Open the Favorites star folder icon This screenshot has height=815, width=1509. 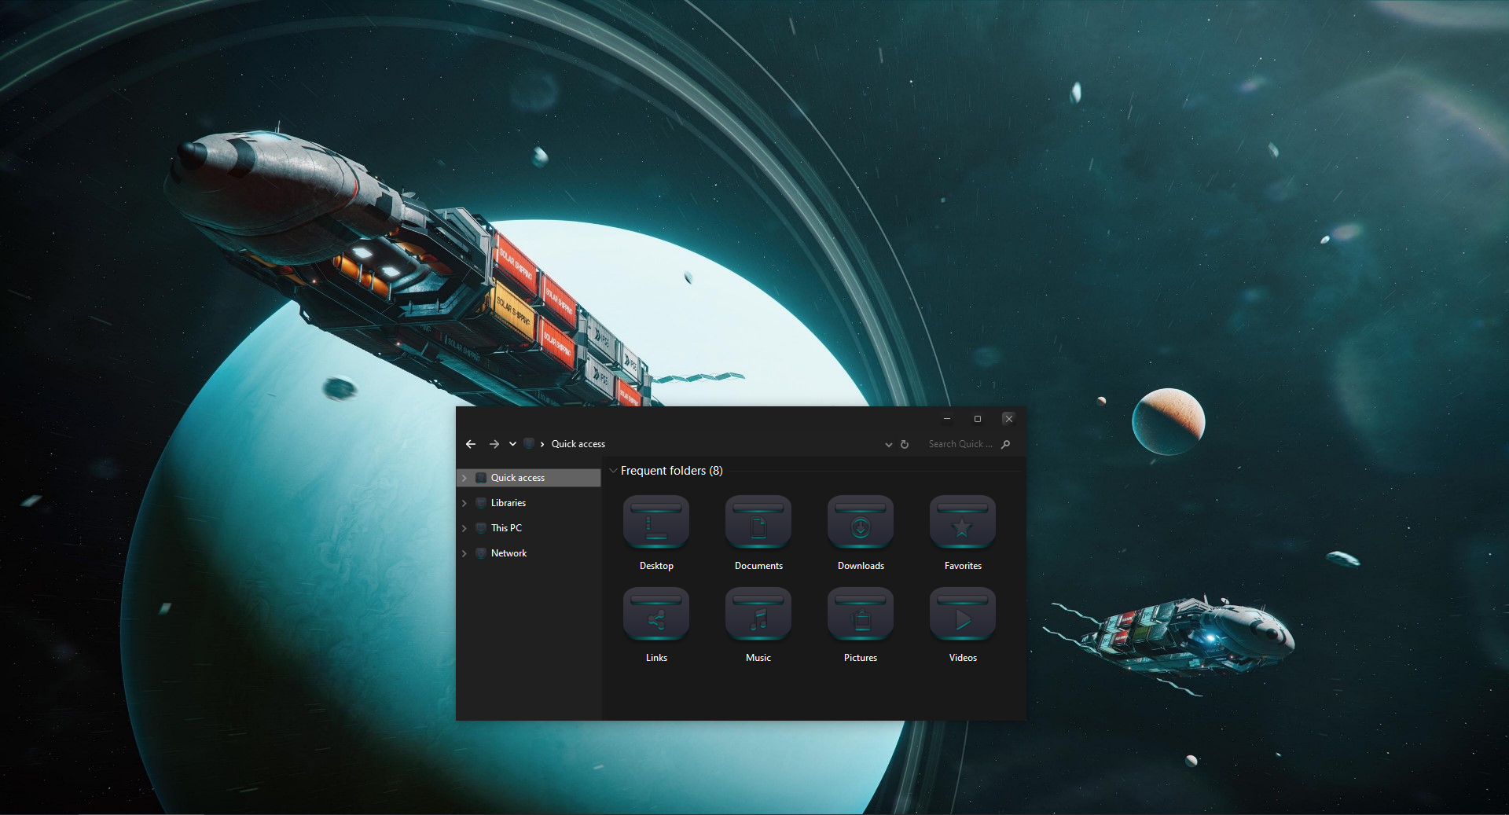click(963, 522)
